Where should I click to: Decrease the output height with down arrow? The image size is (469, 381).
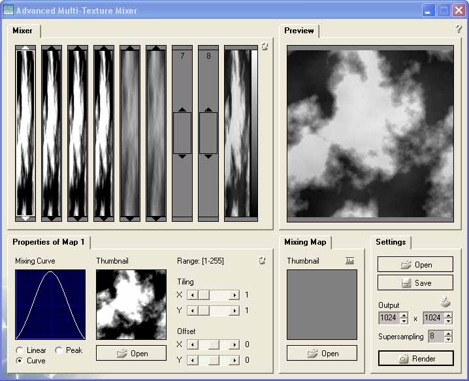click(x=448, y=322)
